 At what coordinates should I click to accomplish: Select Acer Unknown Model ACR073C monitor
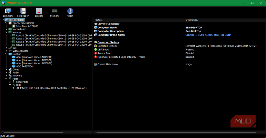pos(34,57)
